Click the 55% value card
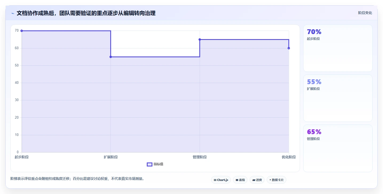This screenshot has height=194, width=383. pos(338,98)
